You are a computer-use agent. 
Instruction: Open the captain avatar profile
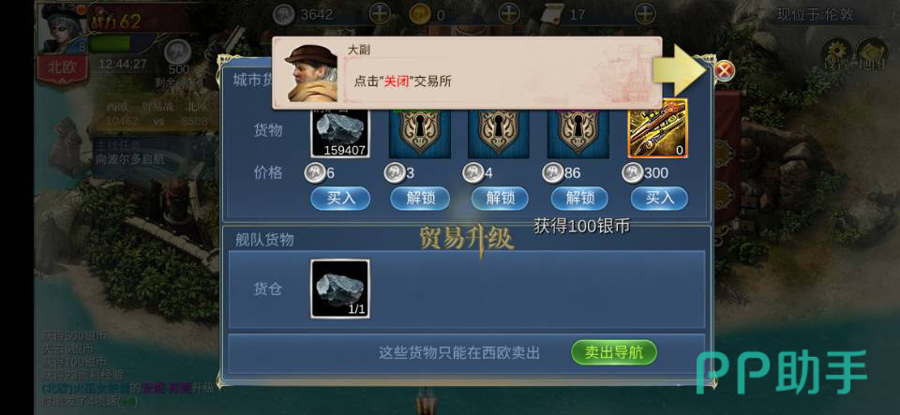(x=60, y=27)
